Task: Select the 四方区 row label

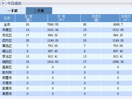Action: coord(7,40)
